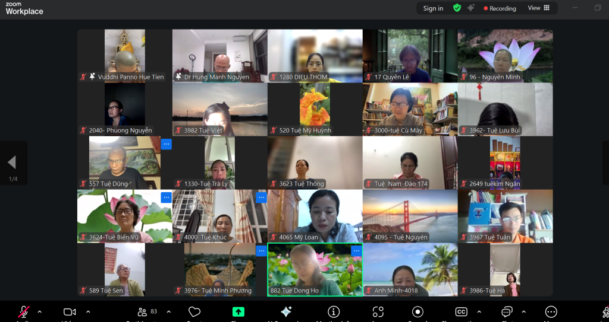Click the Record icon in bottom toolbar
Image resolution: width=609 pixels, height=322 pixels.
coord(418,312)
